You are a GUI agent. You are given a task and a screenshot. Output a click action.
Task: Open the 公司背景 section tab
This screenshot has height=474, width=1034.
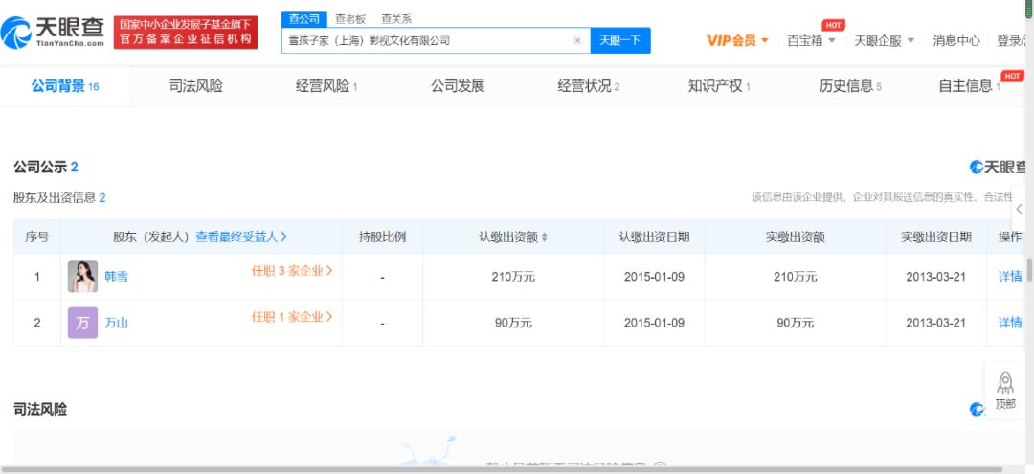click(65, 85)
